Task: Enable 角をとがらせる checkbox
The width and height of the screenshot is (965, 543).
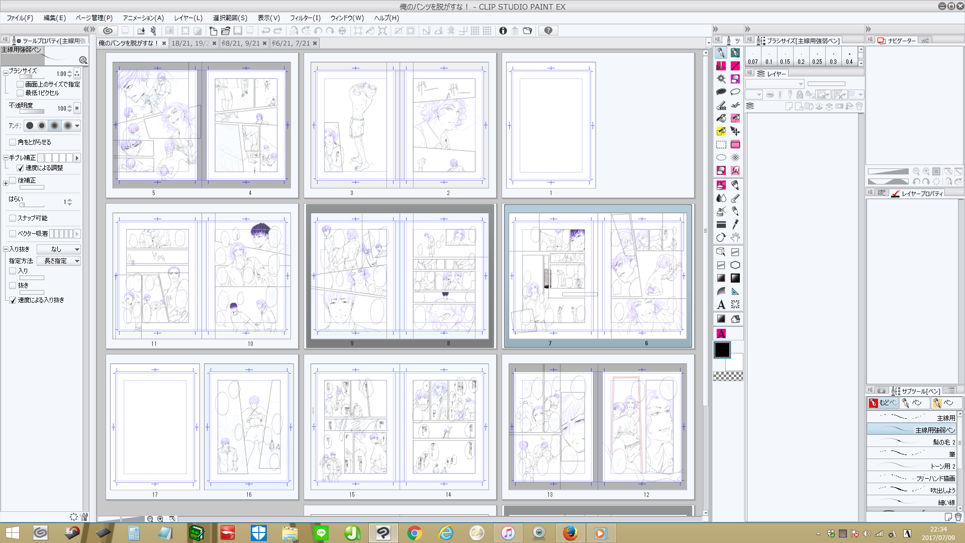Action: pyautogui.click(x=13, y=142)
